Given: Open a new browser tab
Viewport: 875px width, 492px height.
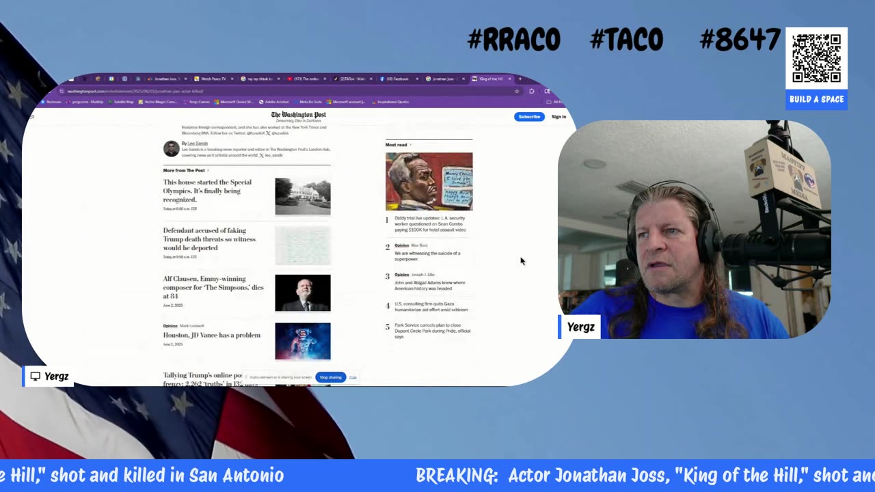Looking at the screenshot, I should point(520,79).
